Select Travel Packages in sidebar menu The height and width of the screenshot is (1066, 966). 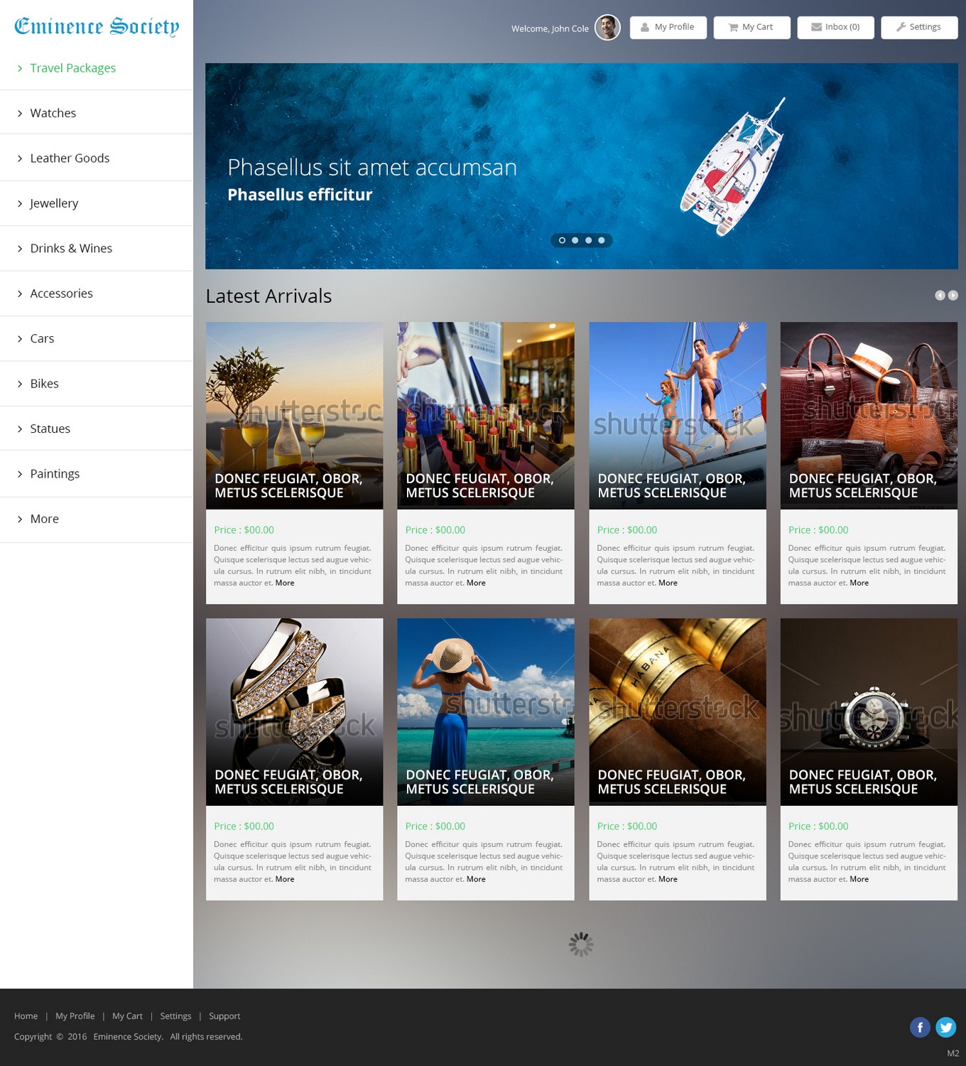72,68
